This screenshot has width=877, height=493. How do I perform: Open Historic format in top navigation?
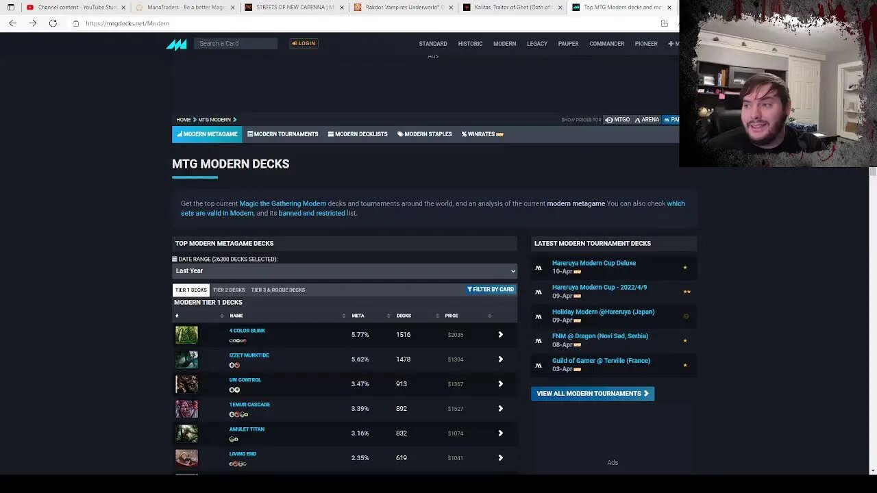pyautogui.click(x=470, y=44)
